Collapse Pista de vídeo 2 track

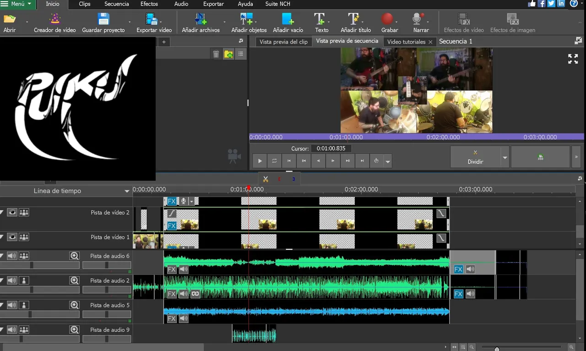point(2,212)
